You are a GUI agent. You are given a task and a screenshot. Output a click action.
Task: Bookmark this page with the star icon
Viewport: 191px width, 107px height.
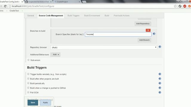[175, 6]
